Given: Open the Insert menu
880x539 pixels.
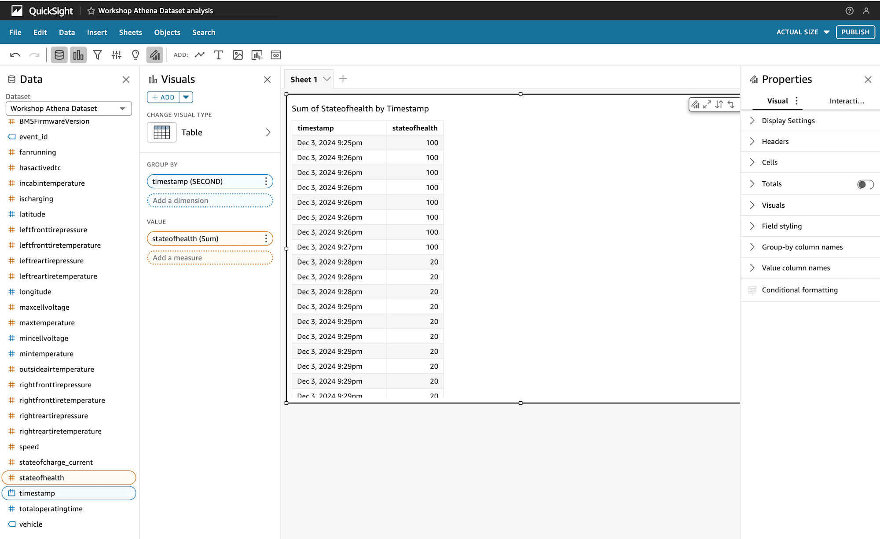Looking at the screenshot, I should pyautogui.click(x=97, y=32).
